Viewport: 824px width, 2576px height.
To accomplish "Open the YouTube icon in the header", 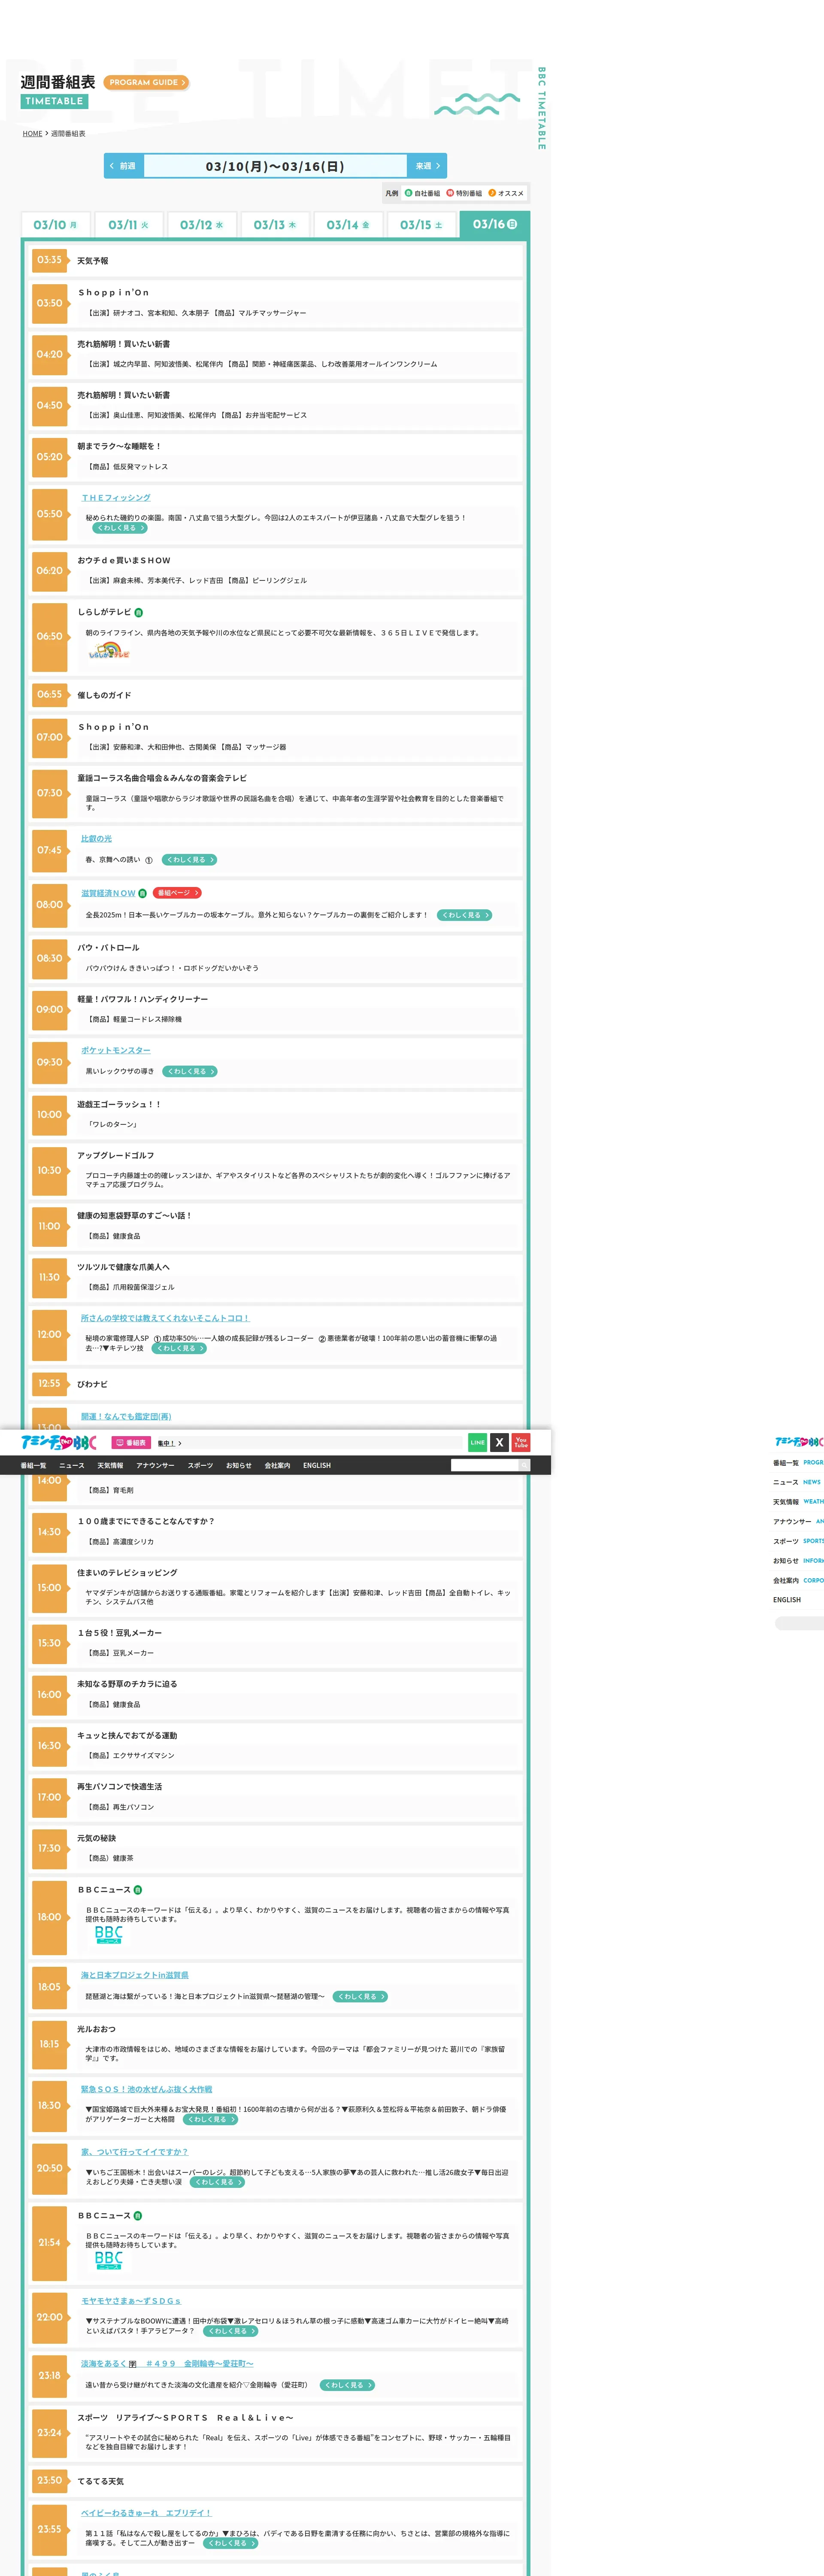I will coord(521,1442).
